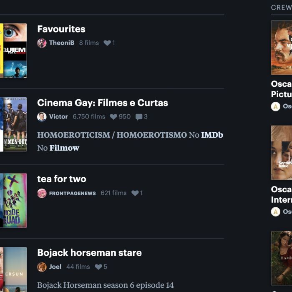Viewport: 292px width, 292px height.
Task: Open Aftersun poster thumbnail
Action: click(15, 269)
